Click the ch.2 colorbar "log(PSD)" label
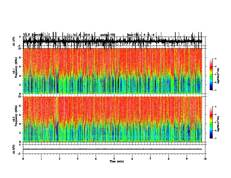This screenshot has height=178, width=231. [x=218, y=124]
